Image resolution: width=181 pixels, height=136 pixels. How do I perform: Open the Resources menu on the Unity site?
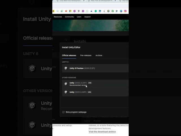click(x=58, y=17)
